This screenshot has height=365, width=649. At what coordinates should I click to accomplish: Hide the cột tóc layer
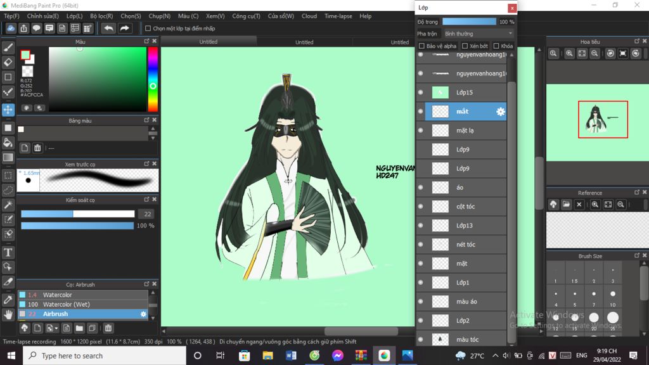coord(421,207)
